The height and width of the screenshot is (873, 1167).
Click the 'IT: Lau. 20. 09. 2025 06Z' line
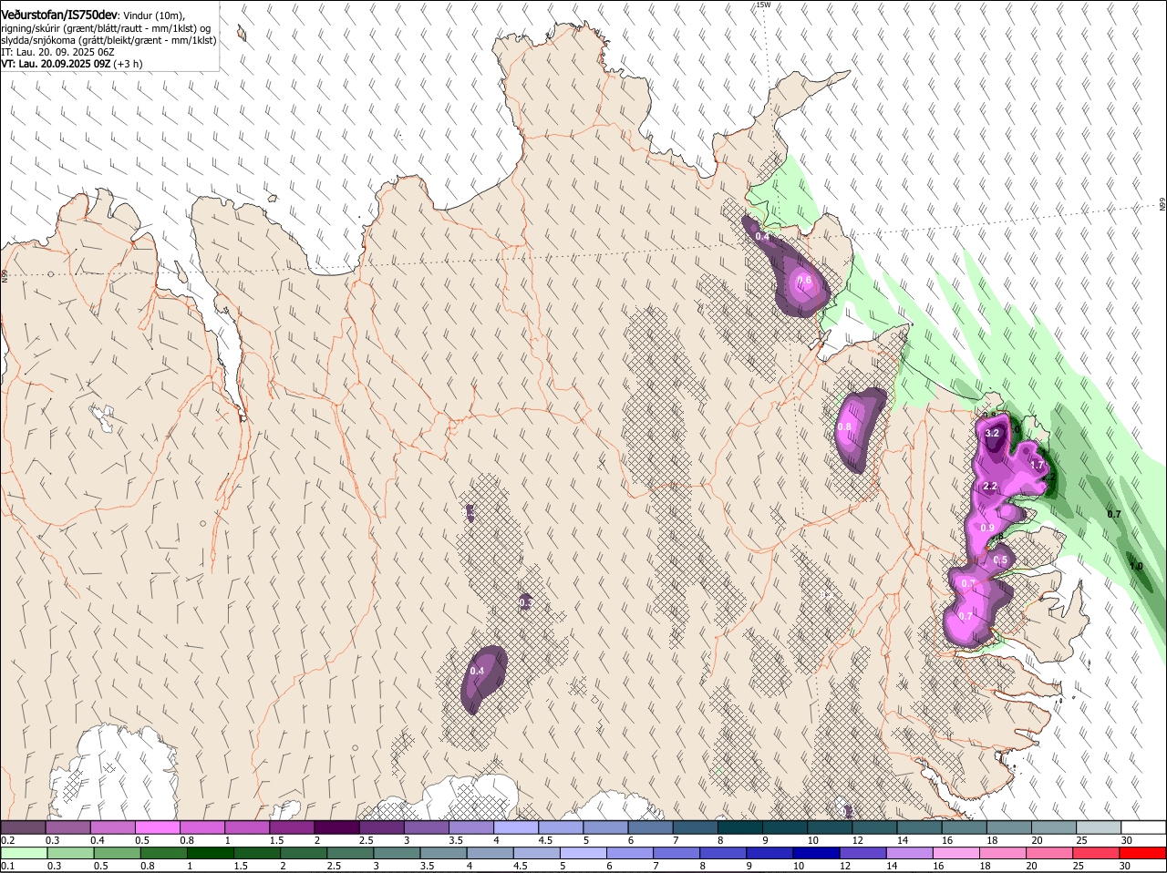(x=57, y=52)
